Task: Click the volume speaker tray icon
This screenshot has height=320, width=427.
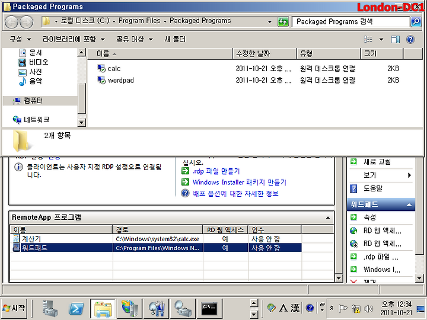Action: [x=368, y=309]
